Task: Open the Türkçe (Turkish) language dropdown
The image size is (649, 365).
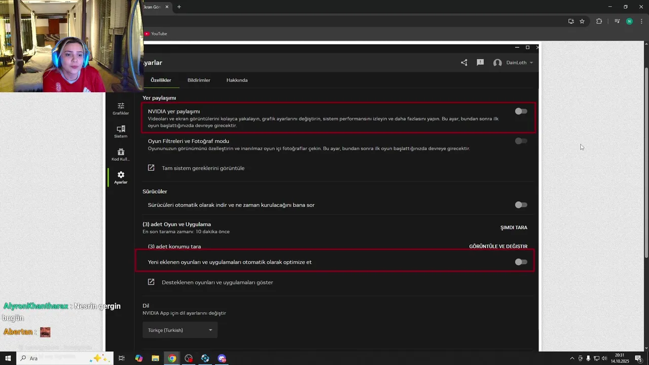Action: point(180,330)
